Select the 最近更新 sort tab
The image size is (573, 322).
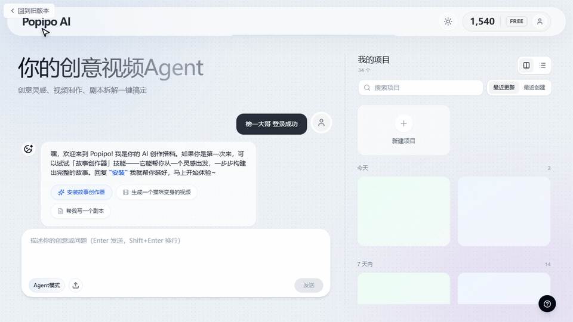[504, 88]
